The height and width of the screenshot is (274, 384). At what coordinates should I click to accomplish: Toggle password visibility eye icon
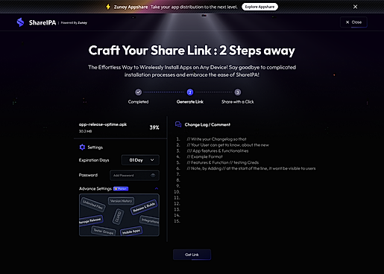153,175
